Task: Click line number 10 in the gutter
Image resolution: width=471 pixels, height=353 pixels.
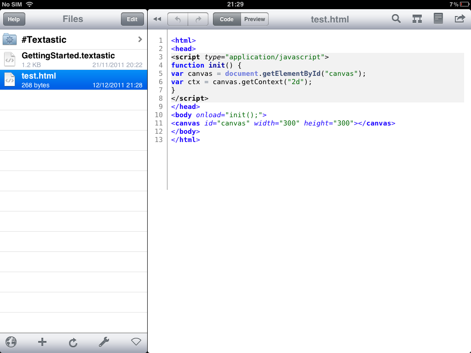Action: (x=159, y=115)
